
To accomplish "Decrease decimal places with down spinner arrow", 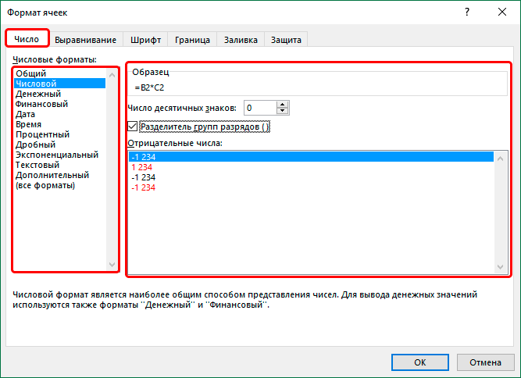I will point(283,111).
